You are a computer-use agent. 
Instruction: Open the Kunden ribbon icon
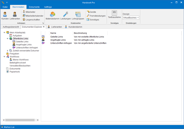pos(5,15)
